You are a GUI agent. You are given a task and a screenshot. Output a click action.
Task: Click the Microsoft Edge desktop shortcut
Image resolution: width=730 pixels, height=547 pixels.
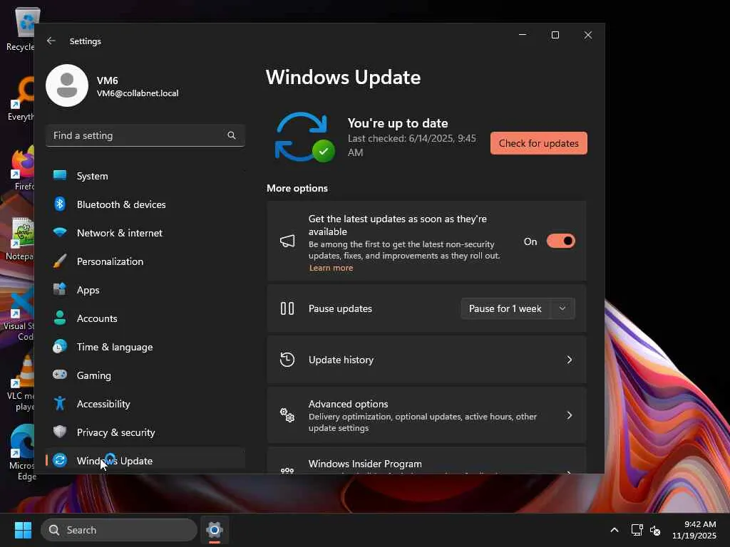coord(21,452)
